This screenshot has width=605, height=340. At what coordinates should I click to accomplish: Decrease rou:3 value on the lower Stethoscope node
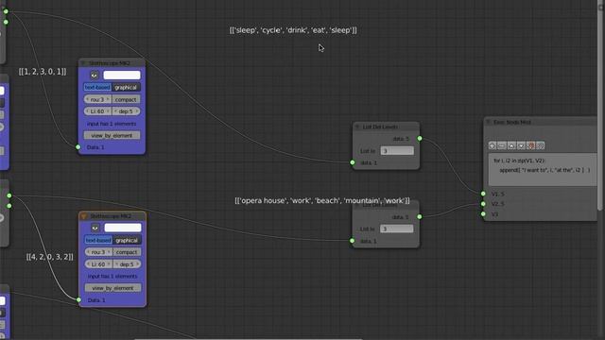click(x=88, y=252)
